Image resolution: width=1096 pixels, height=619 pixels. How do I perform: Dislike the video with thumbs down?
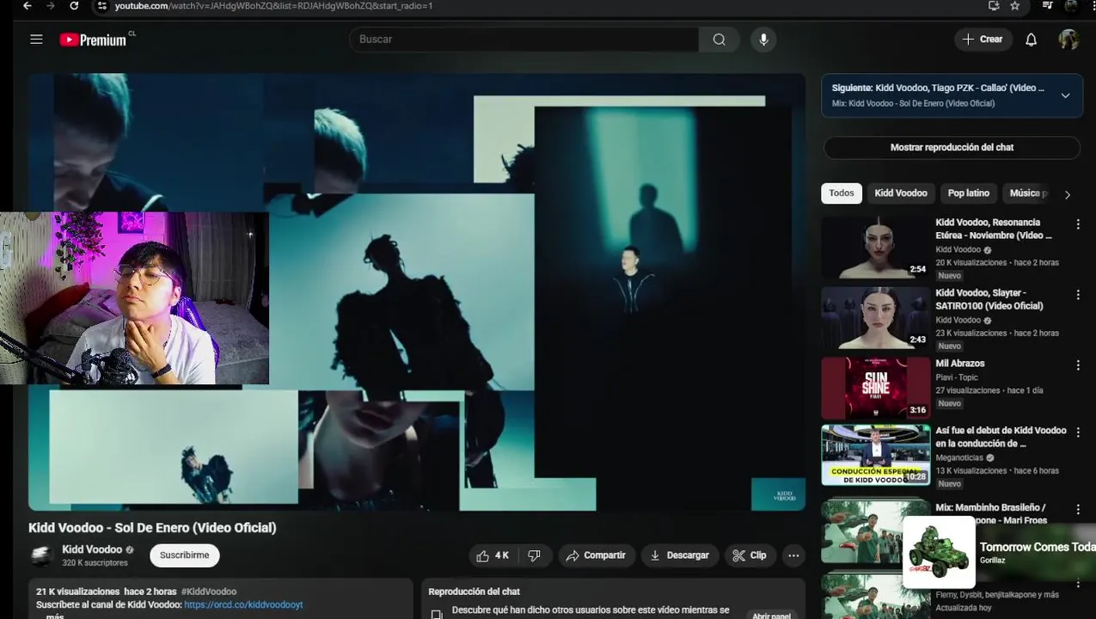(534, 555)
